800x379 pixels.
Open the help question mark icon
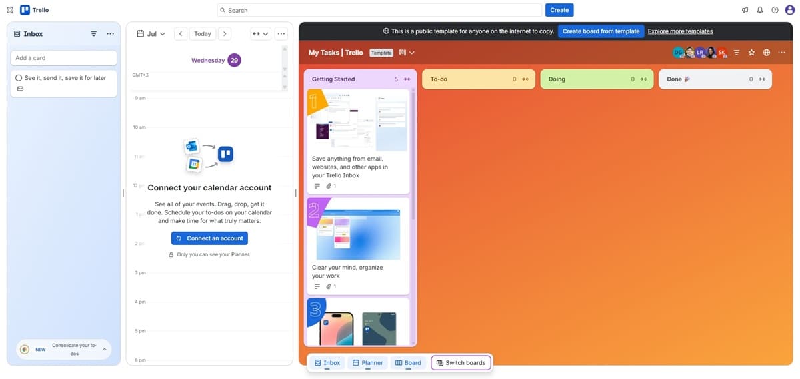point(775,10)
